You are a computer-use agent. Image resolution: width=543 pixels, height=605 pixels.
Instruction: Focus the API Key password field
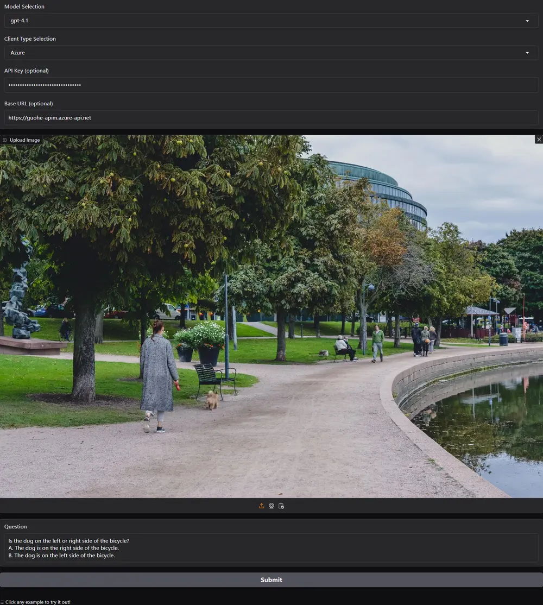click(x=271, y=85)
